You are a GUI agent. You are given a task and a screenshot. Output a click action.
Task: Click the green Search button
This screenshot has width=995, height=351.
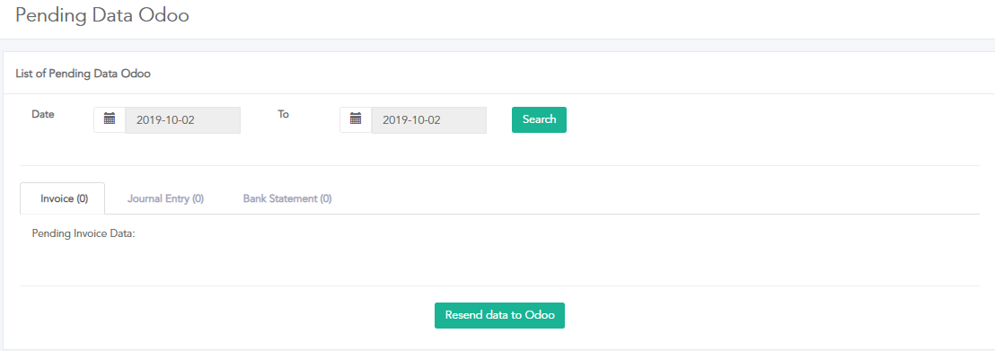540,119
